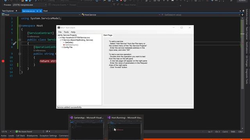Switch to the Host tab
250x140 pixels.
click(45, 11)
